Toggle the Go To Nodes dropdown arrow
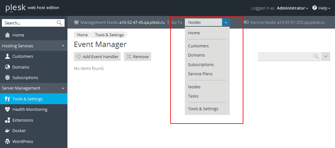Viewport: 335px width, 148px height. click(x=226, y=23)
